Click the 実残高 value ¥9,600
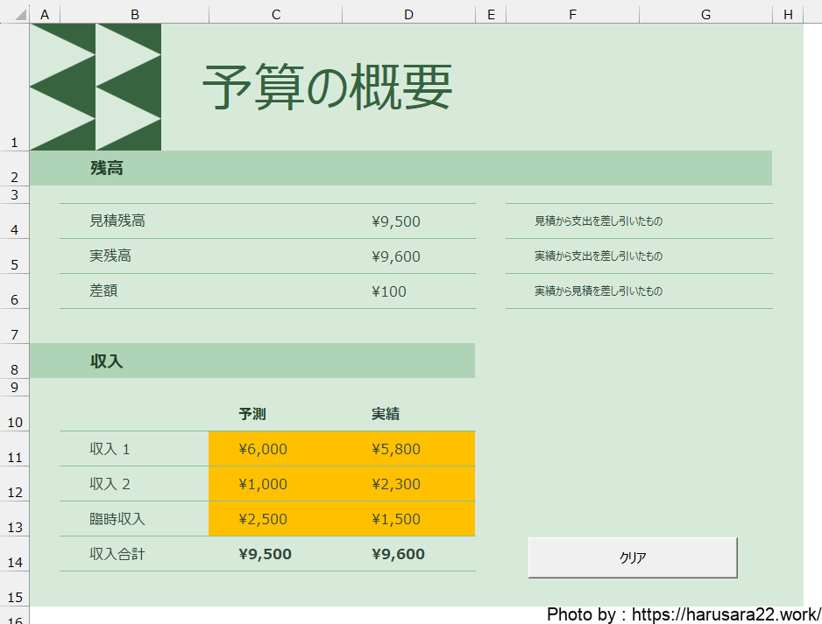 [396, 256]
